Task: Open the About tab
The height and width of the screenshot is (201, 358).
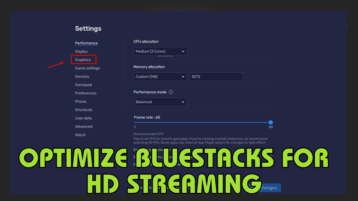Action: click(80, 135)
